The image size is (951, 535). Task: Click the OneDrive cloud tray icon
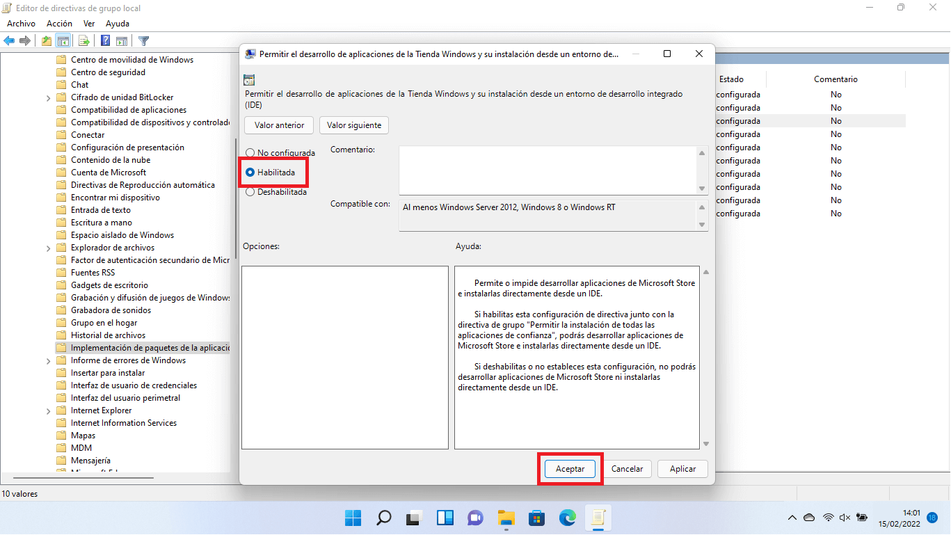pyautogui.click(x=809, y=518)
